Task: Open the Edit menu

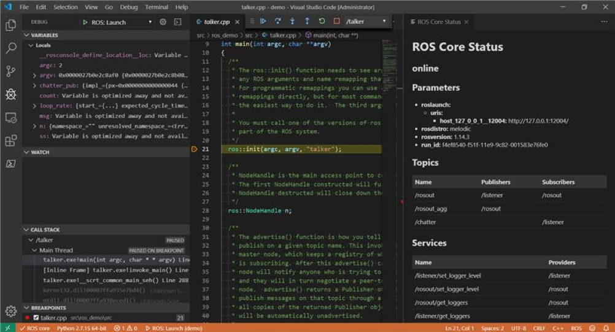Action: (41, 7)
